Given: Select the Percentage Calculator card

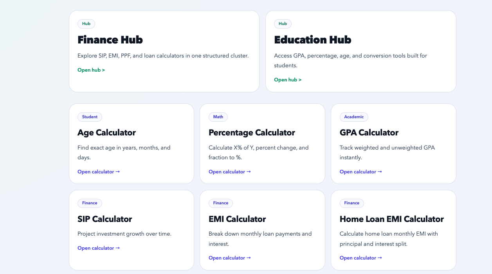Looking at the screenshot, I should click(262, 143).
